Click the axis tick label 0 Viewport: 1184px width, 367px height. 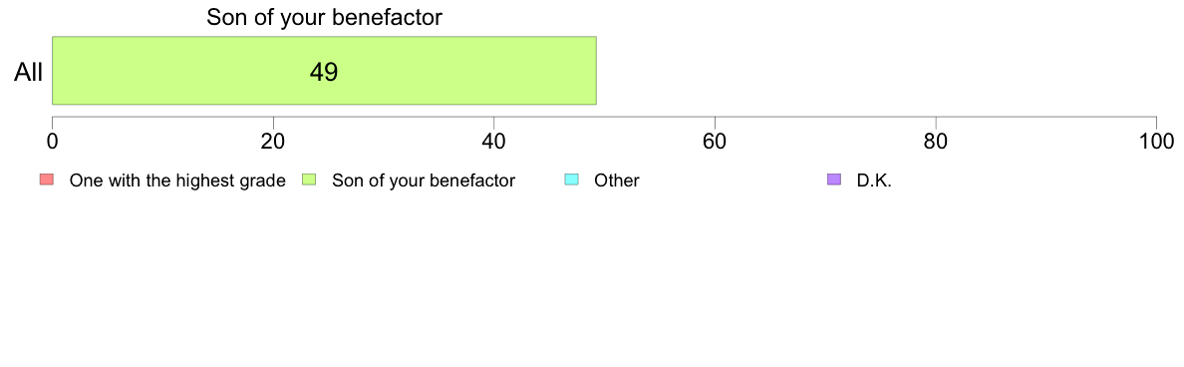click(52, 142)
